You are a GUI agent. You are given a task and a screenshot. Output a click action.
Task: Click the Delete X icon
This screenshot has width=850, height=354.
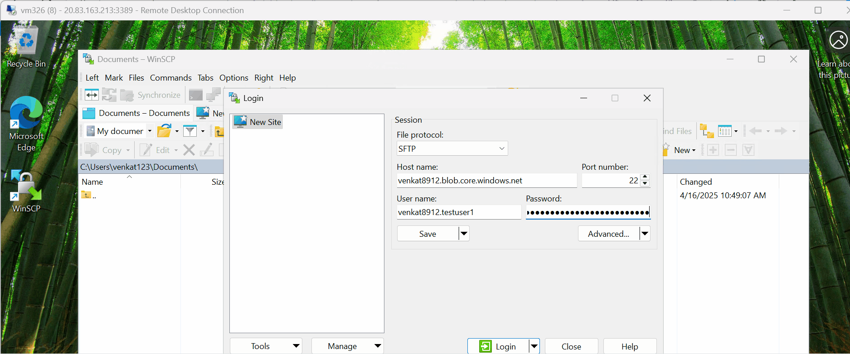tap(189, 150)
